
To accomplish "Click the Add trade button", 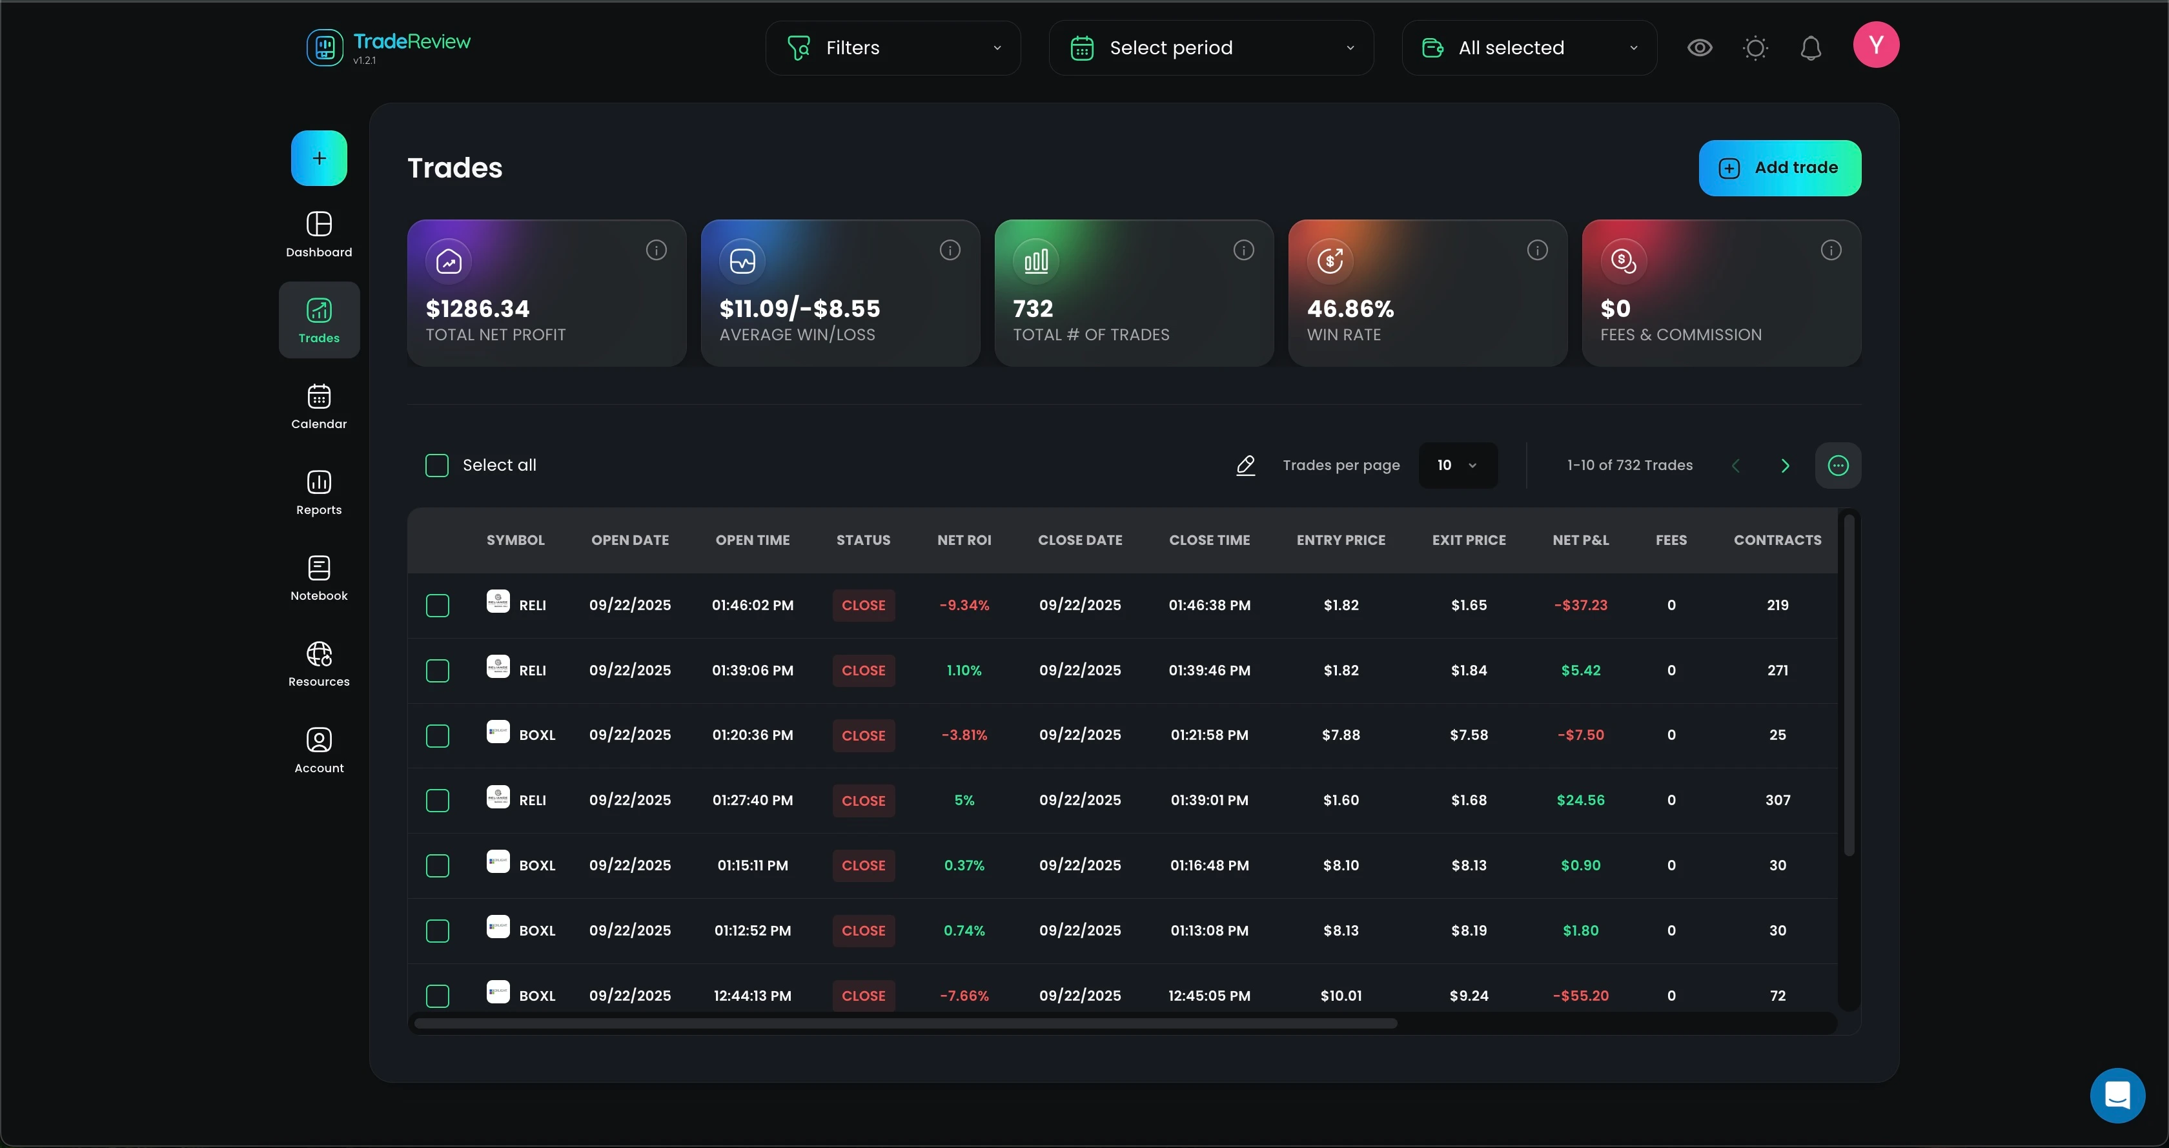I will (1779, 168).
